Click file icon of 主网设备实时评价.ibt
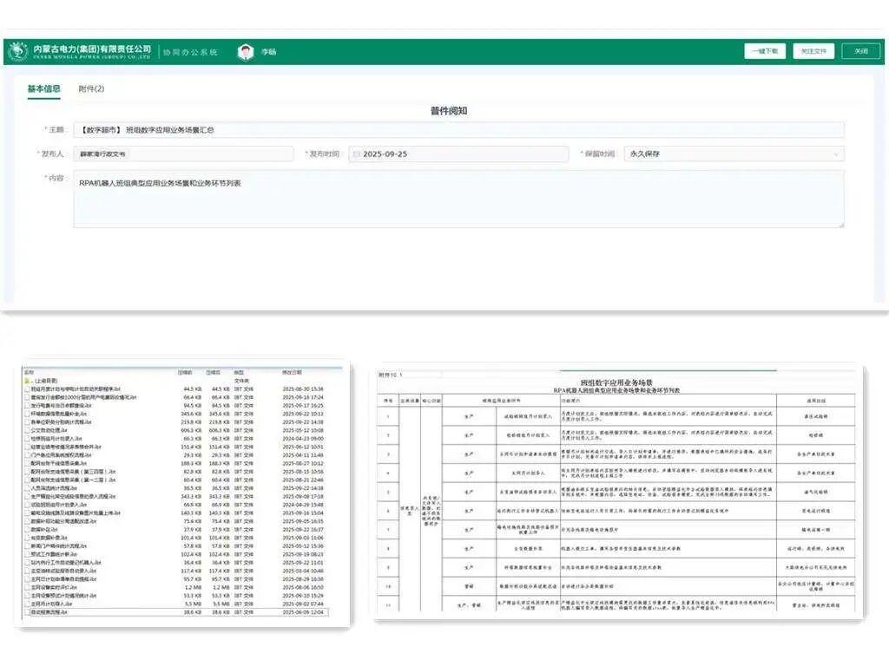The width and height of the screenshot is (889, 666). 26,587
